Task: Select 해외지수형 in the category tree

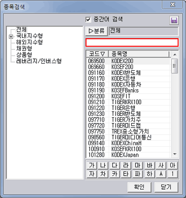Action: [x=29, y=42]
